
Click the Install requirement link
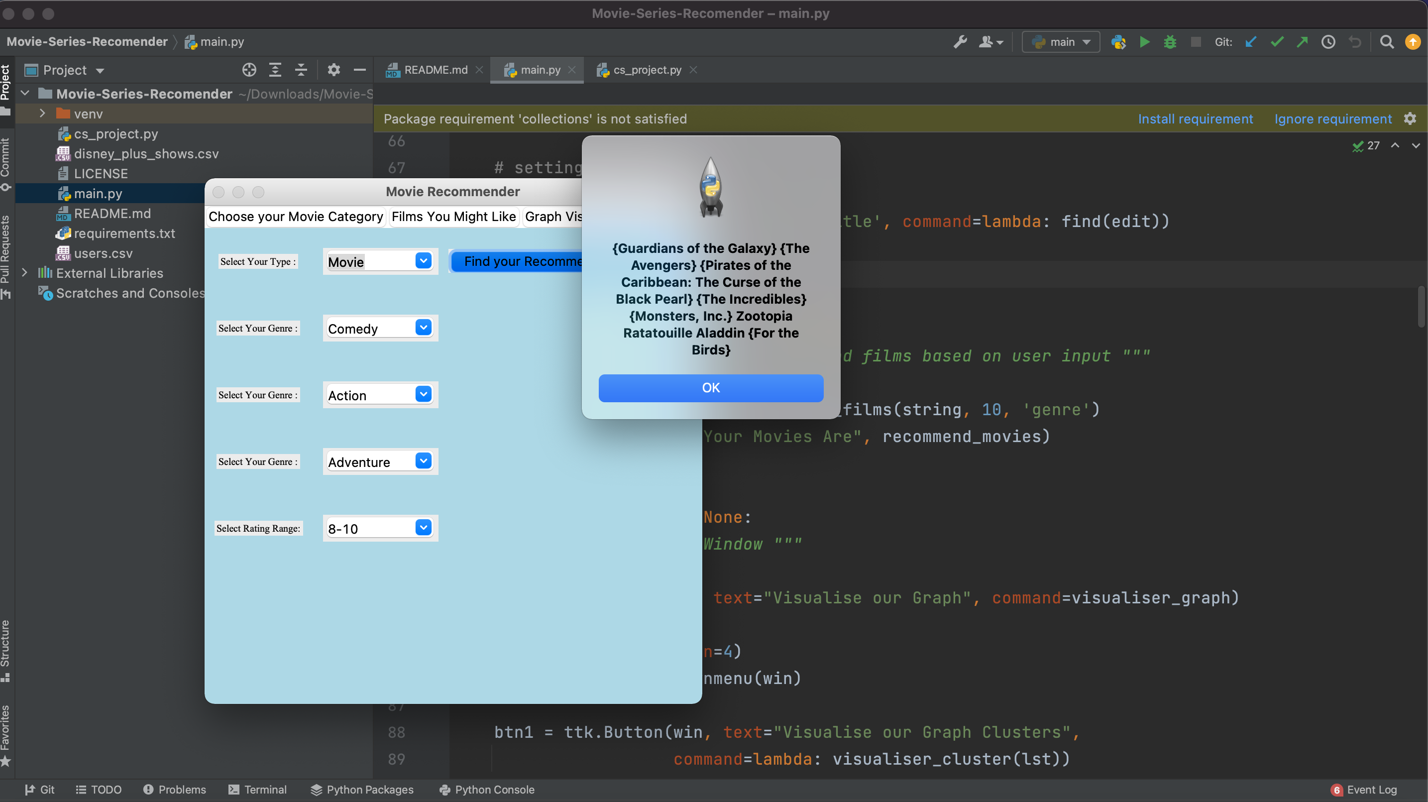pos(1195,118)
